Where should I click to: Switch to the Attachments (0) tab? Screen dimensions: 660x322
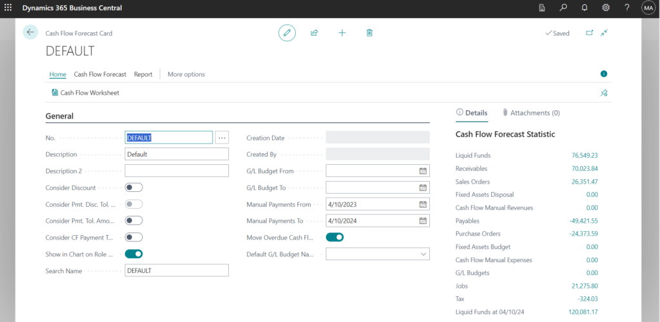point(530,113)
